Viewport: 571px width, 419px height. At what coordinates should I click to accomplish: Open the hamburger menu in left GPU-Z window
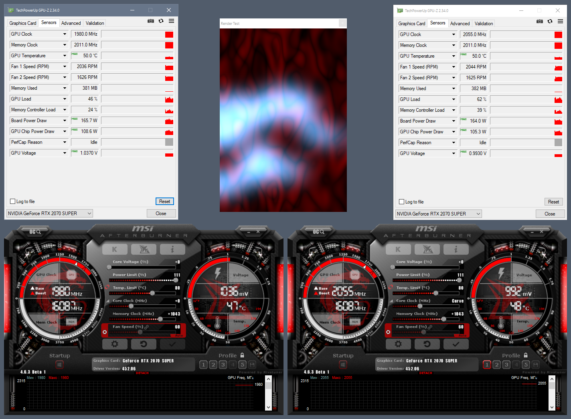point(171,21)
